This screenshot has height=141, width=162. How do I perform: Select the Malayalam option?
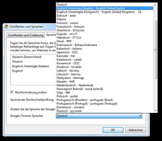(x=105, y=78)
